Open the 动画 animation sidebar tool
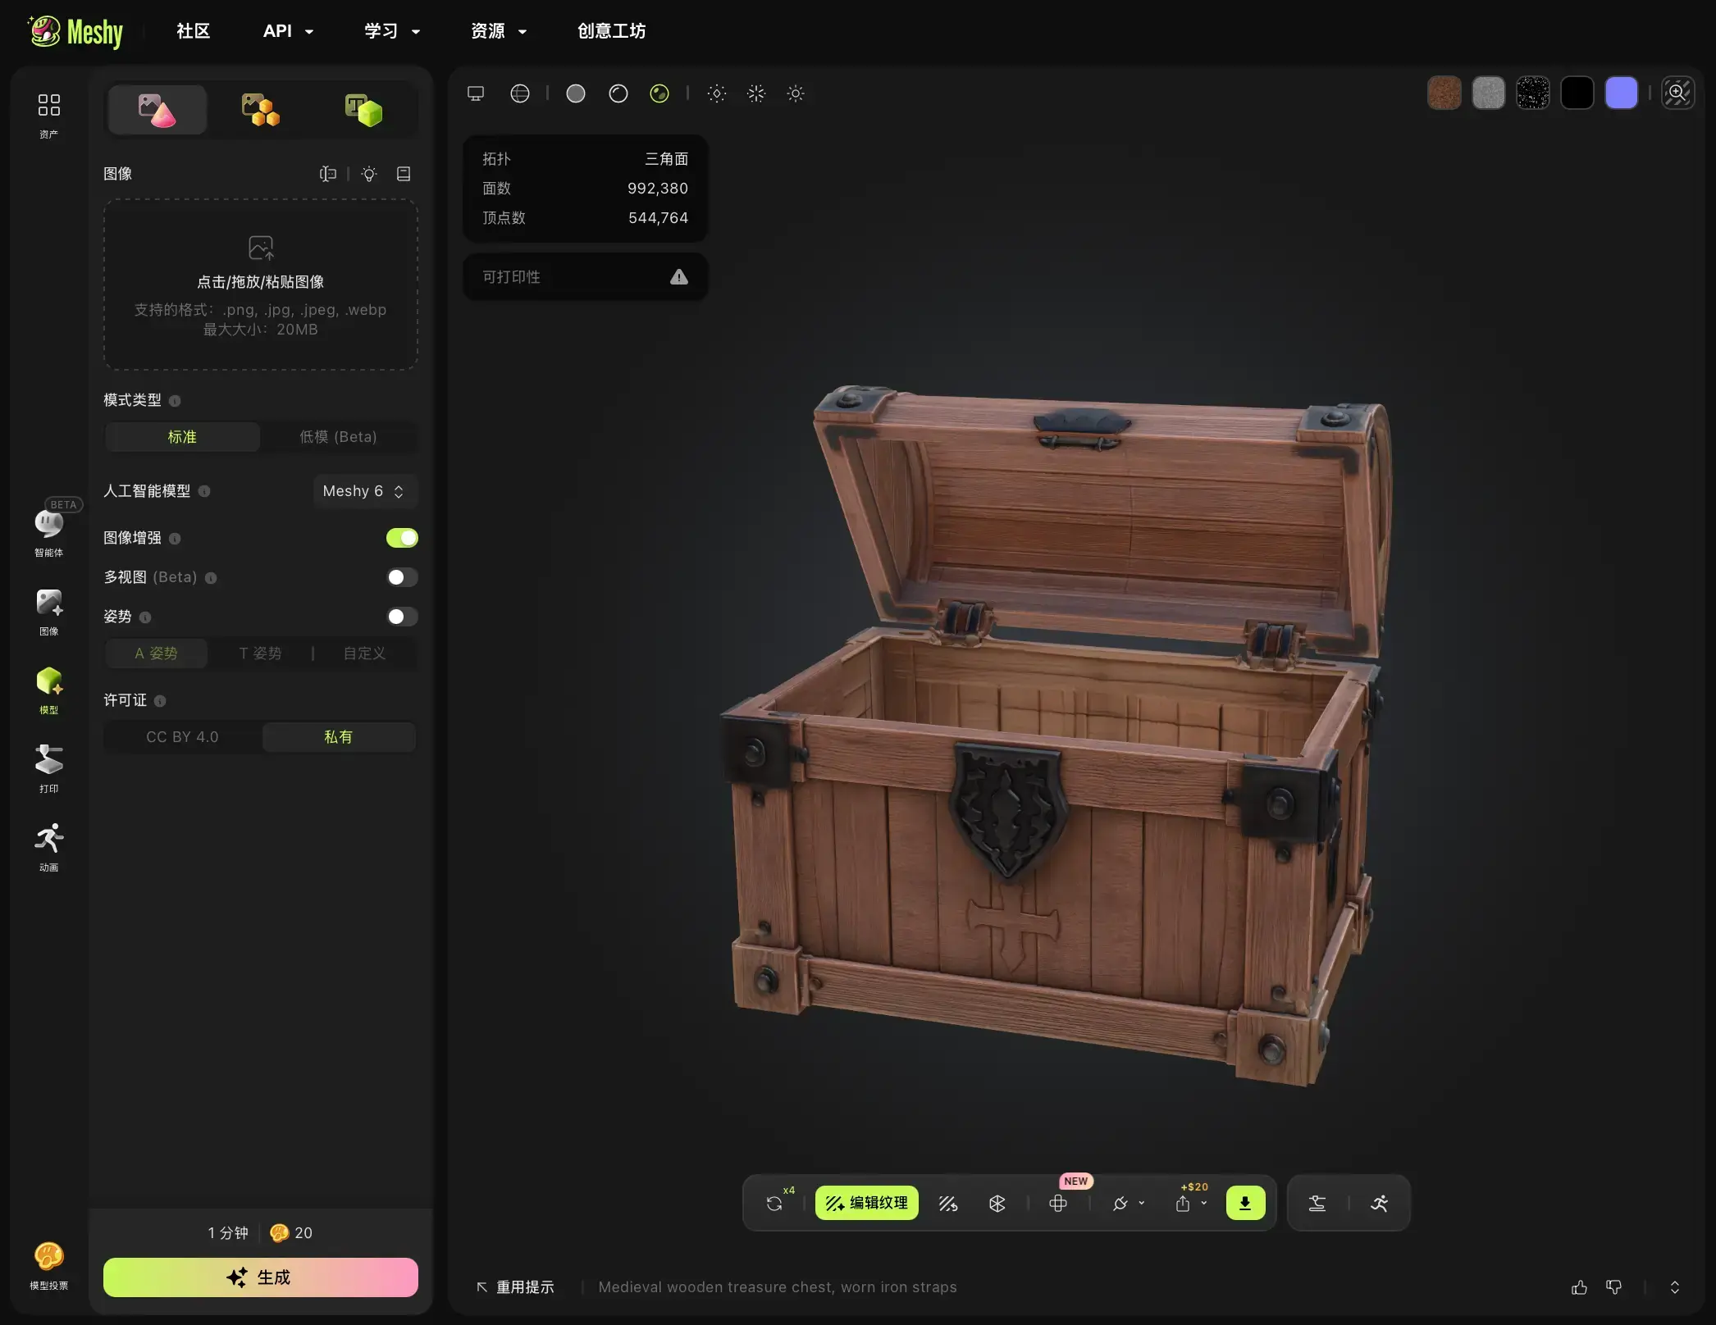Image resolution: width=1716 pixels, height=1325 pixels. [48, 847]
